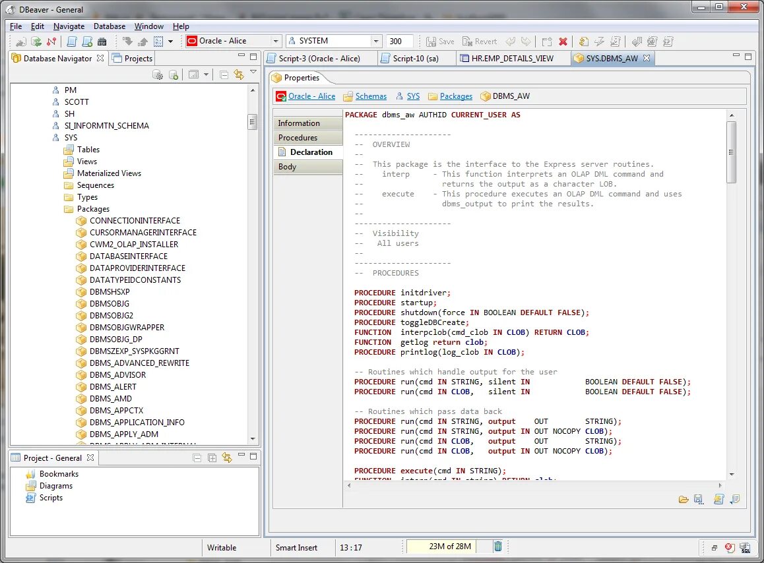Click the Execute SQL statement icon
764x563 pixels.
tap(584, 42)
